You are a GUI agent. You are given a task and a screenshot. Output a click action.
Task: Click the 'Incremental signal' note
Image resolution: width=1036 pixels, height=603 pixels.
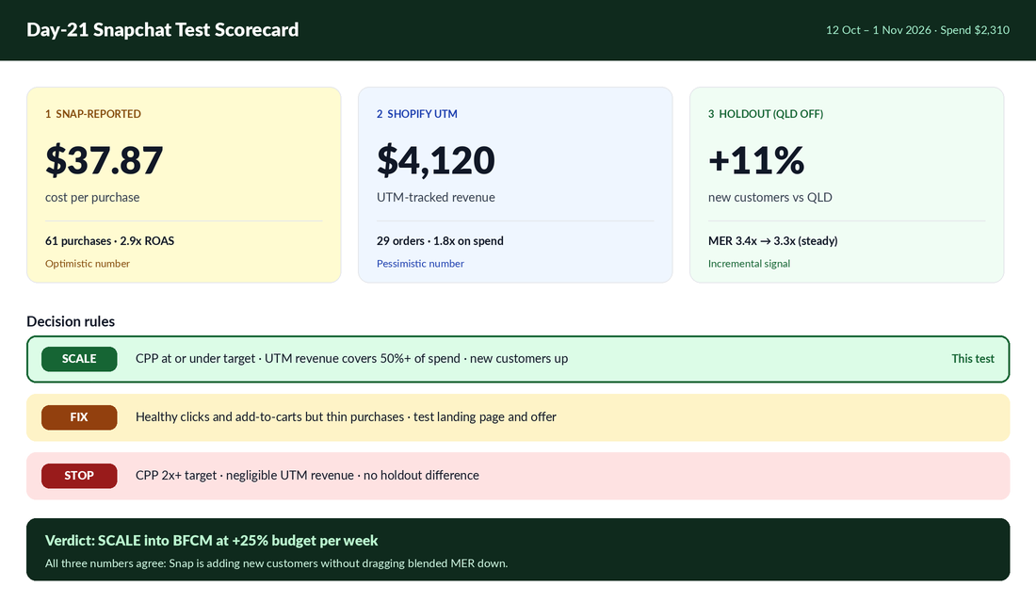point(750,263)
